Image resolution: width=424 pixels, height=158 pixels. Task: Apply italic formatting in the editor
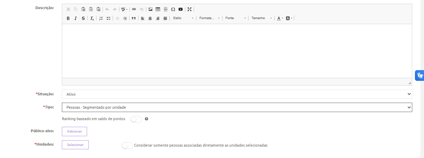click(x=76, y=18)
